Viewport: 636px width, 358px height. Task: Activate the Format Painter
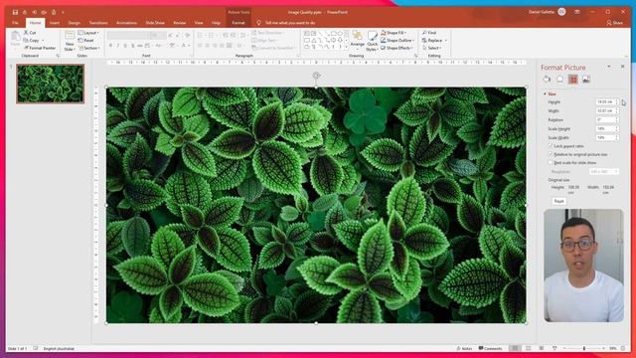tap(40, 48)
